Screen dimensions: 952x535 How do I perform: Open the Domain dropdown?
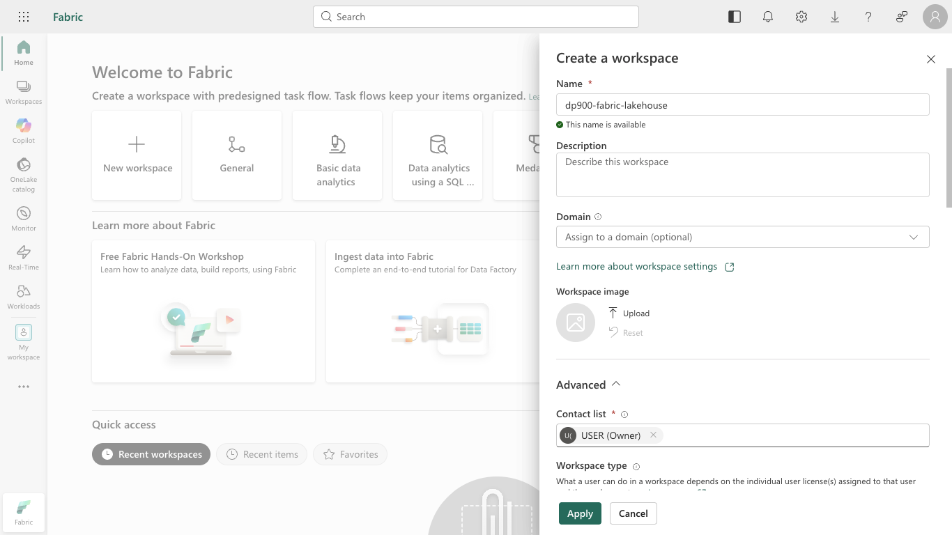click(x=743, y=237)
